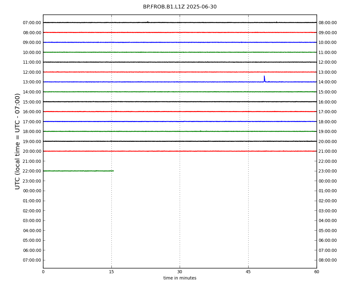The height and width of the screenshot is (298, 360).
Task: Click the right-axis label 09:00:00
Action: coord(328,33)
